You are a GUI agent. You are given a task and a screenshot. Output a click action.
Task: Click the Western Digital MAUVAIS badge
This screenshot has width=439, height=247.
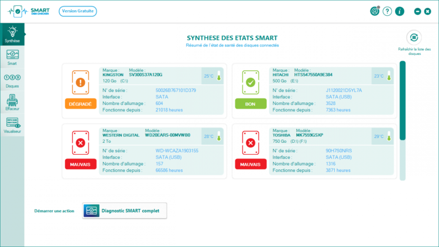pos(81,164)
